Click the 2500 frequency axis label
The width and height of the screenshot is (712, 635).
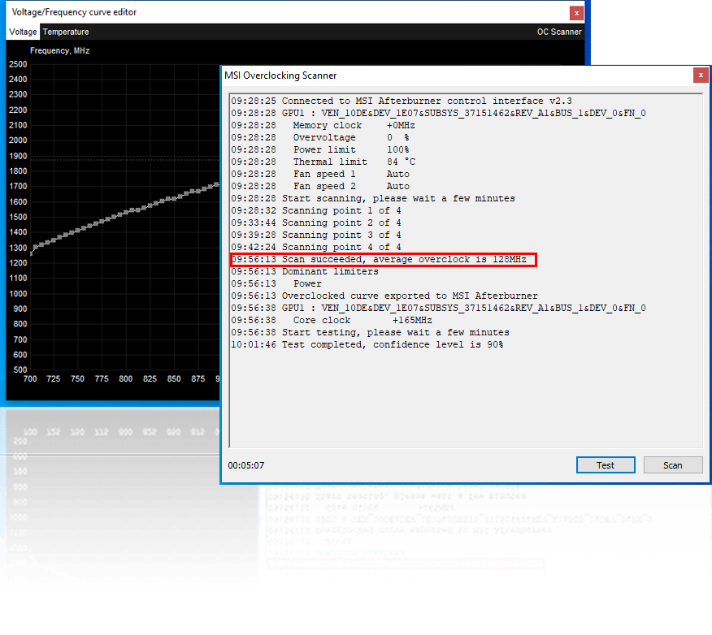(18, 64)
